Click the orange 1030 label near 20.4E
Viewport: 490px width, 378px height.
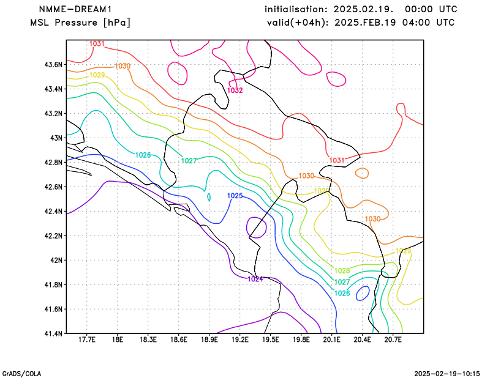coord(372,219)
